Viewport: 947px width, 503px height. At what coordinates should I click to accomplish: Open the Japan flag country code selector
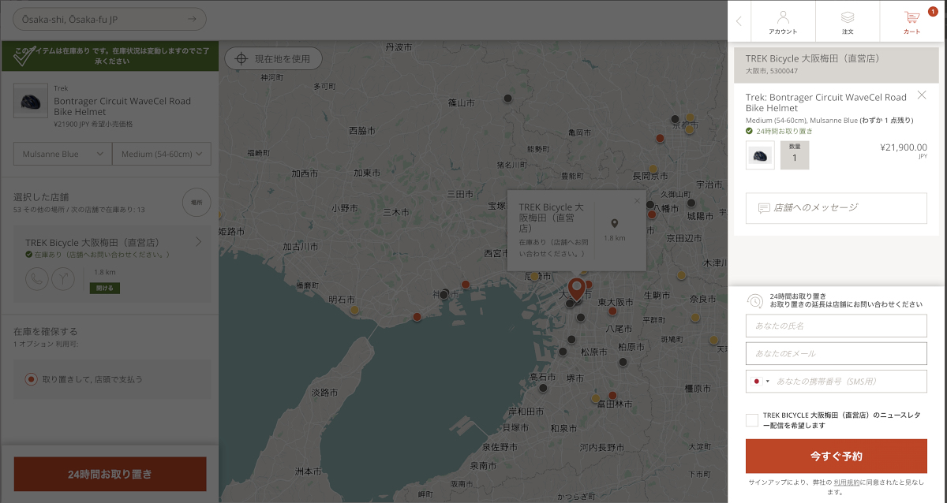(x=761, y=382)
